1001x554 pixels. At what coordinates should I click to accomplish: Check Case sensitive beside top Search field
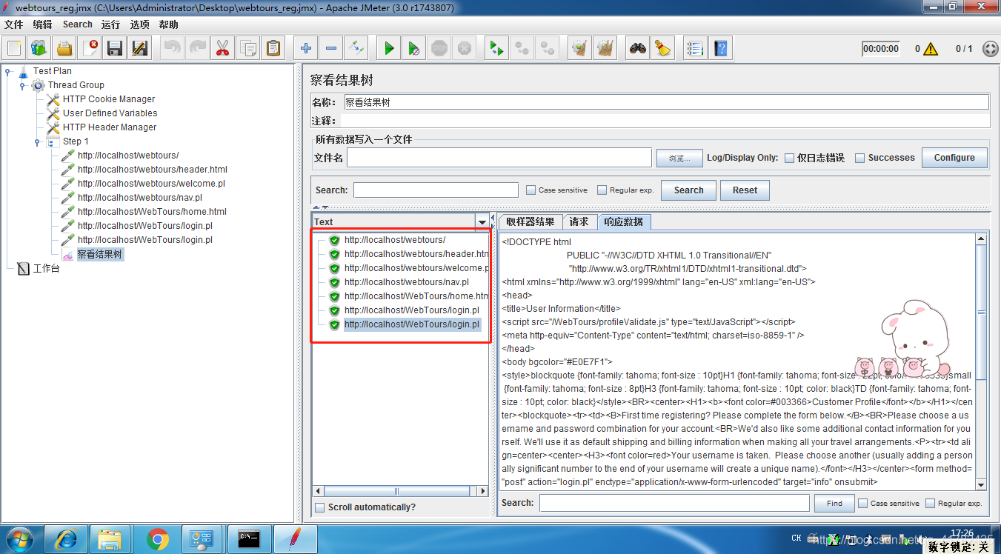[531, 190]
